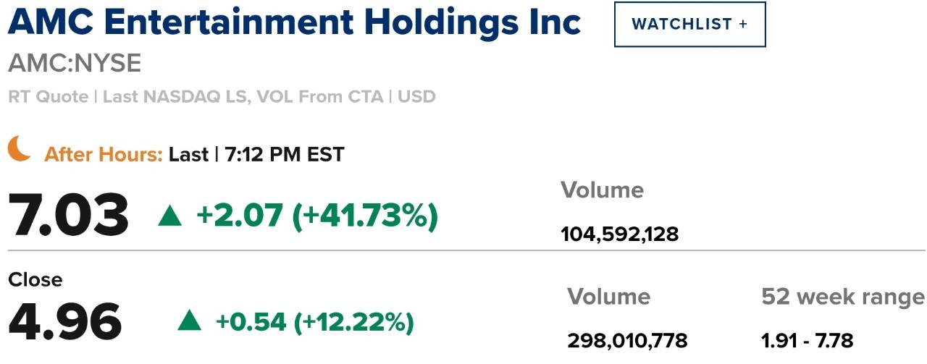927x364 pixels.
Task: Click the AMC Entertainment Holdings Inc title
Action: coord(294,24)
